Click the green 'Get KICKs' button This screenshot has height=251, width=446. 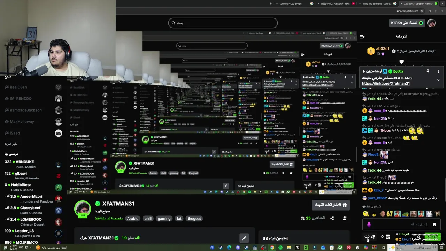click(x=406, y=23)
